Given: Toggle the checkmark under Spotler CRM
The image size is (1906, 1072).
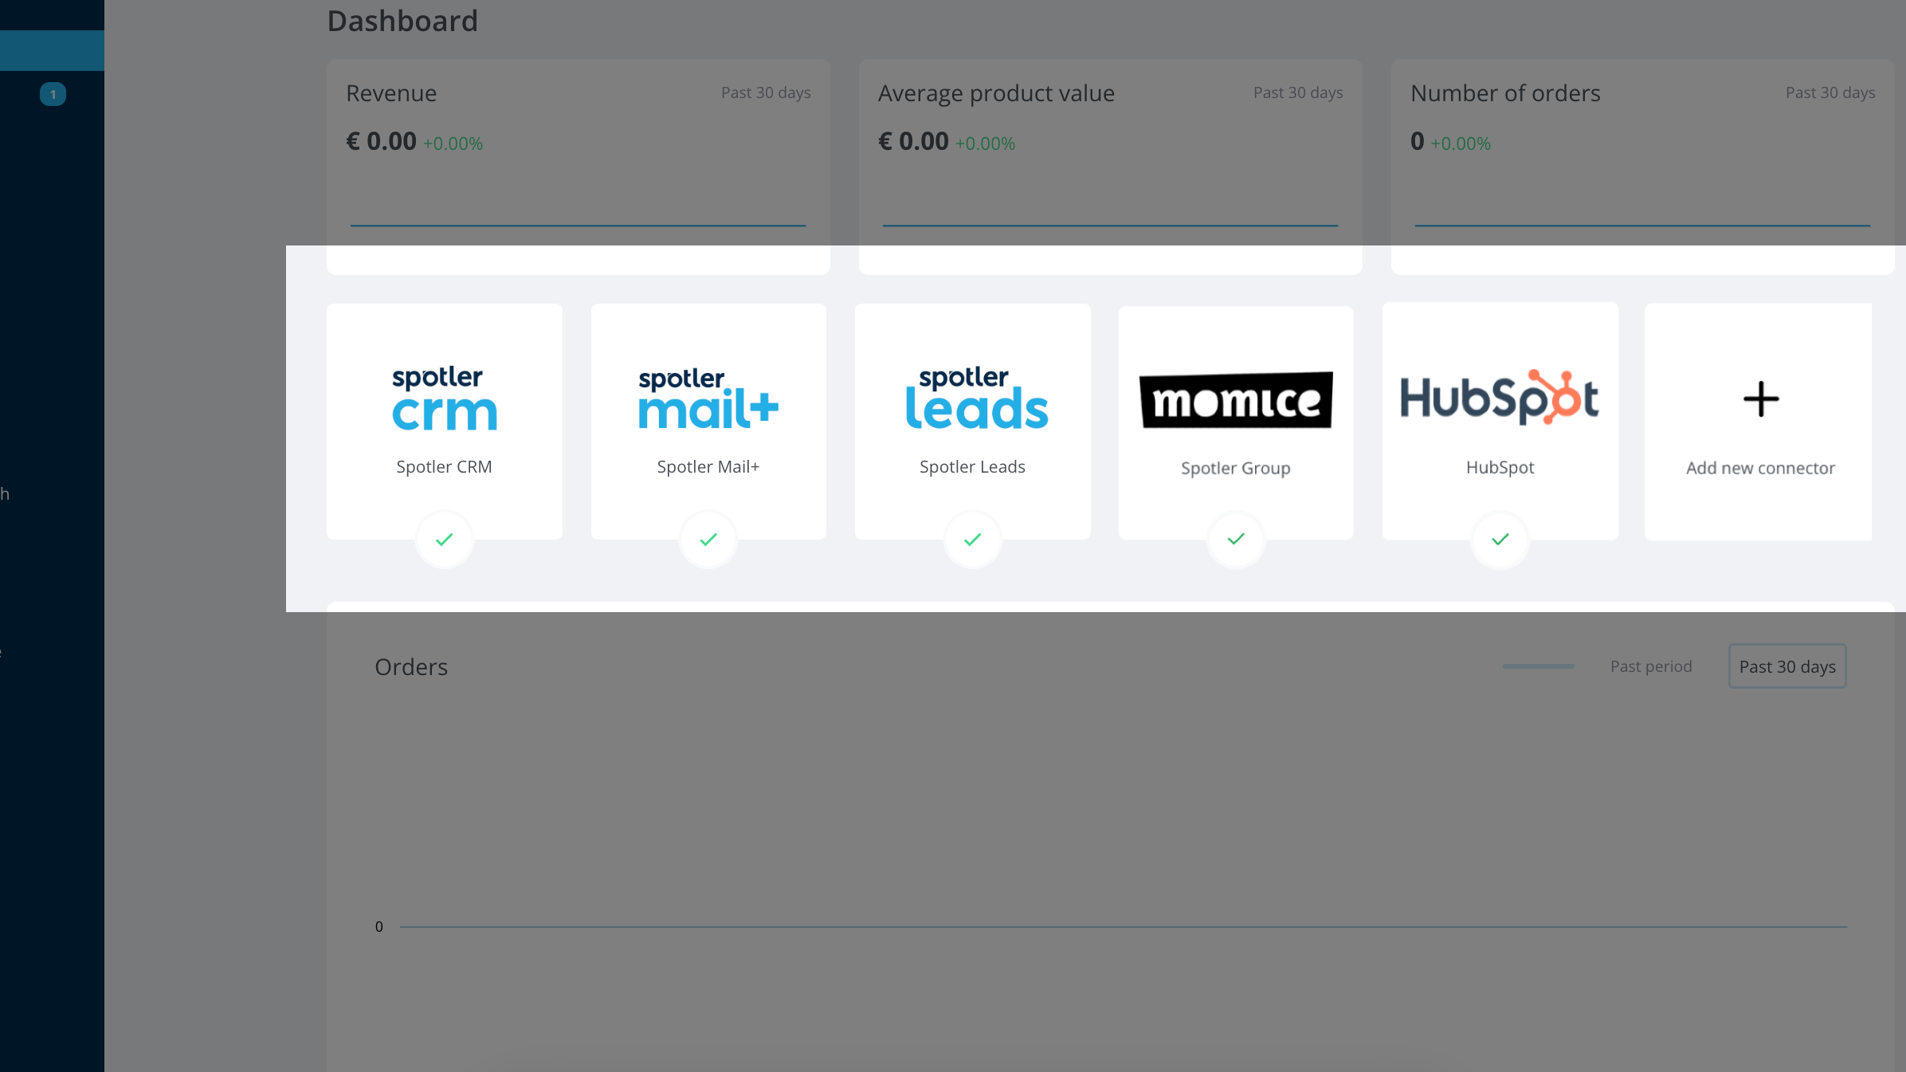Looking at the screenshot, I should point(444,540).
